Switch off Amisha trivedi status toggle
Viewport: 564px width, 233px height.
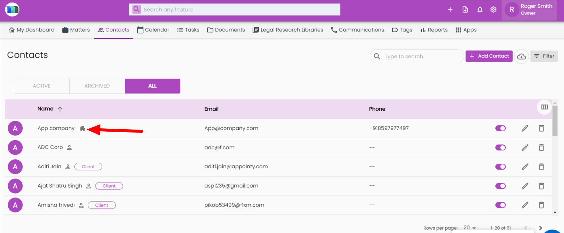[x=500, y=205]
